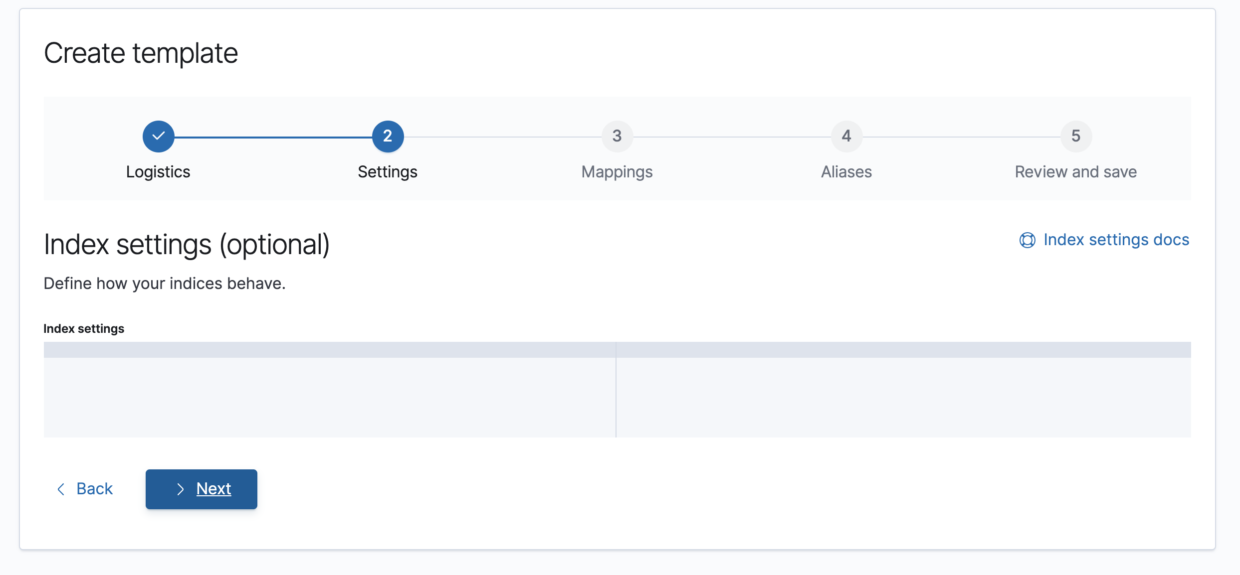Focus the left pane of Index settings editor
The image size is (1240, 575).
point(329,396)
